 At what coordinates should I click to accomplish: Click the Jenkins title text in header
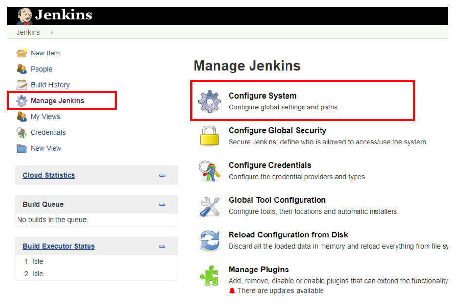64,15
